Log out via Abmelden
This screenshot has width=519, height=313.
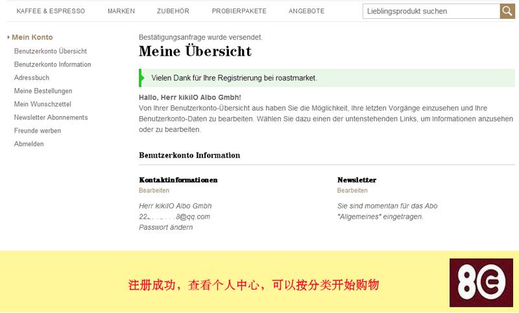pyautogui.click(x=29, y=144)
